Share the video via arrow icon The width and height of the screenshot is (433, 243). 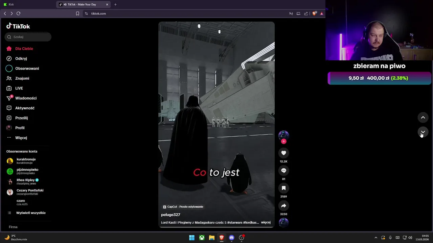[283, 206]
